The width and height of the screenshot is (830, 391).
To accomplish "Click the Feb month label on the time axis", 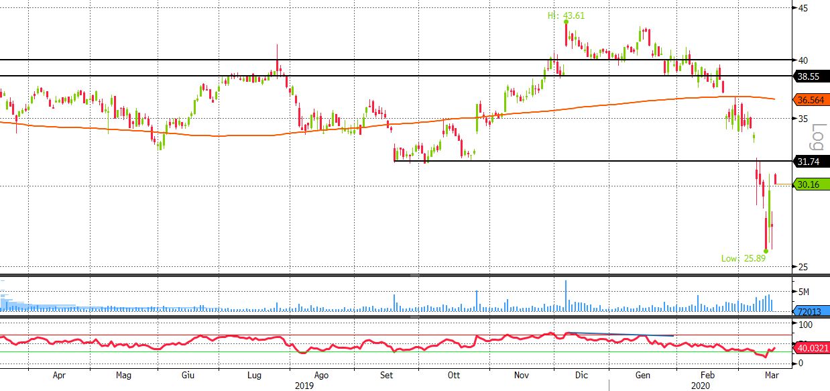I will tap(708, 377).
